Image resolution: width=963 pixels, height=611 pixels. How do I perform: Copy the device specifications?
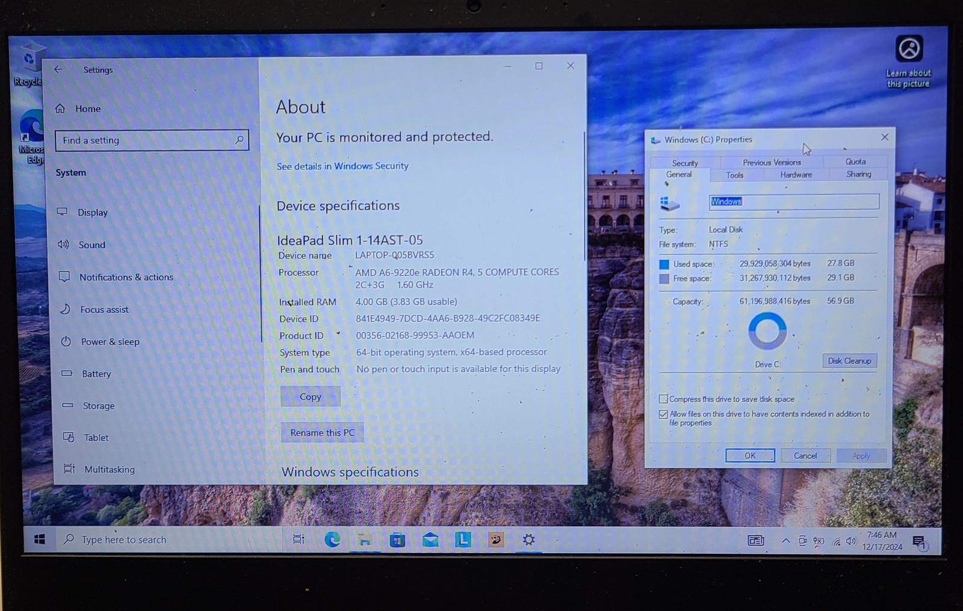pos(311,397)
